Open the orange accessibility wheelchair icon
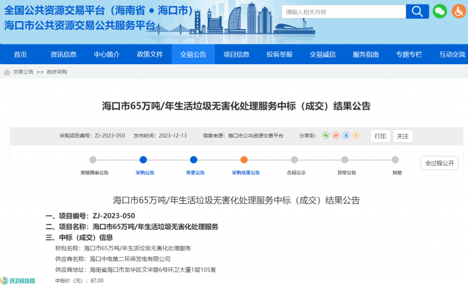Viewport: 468px width, 285px height. coord(457,11)
